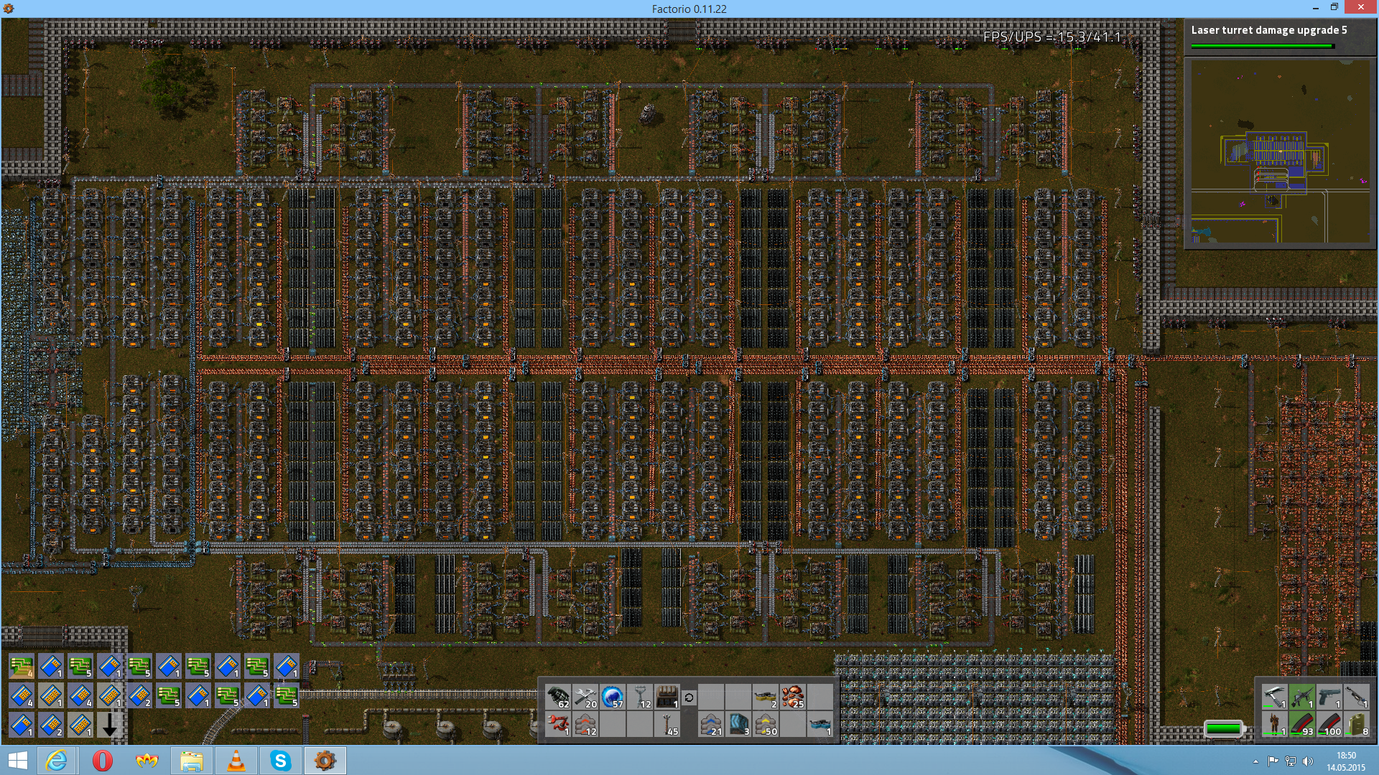Pick the blue underground belt stack of 21

point(711,724)
